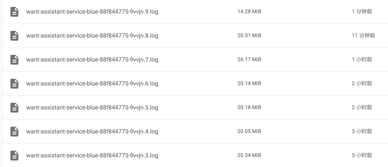Click the file icon for 9vvjn.5.log

click(14, 108)
